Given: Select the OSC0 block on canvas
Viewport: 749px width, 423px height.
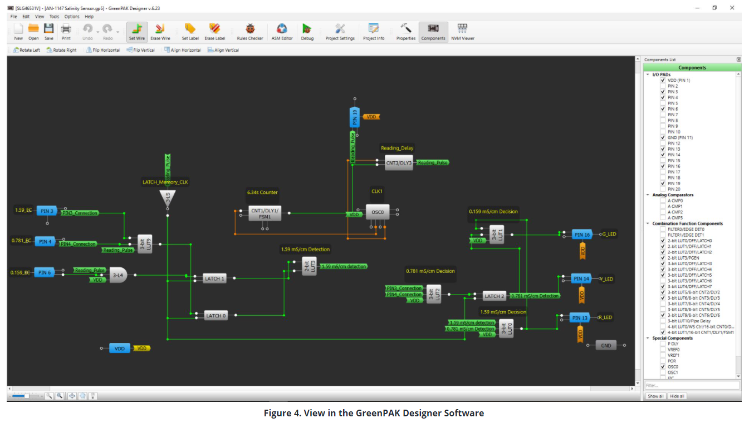Looking at the screenshot, I should click(378, 212).
